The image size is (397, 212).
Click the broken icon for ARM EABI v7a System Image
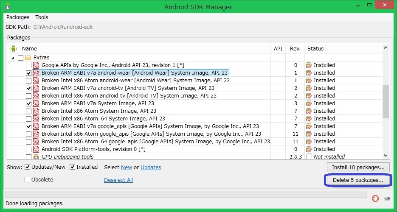tap(36, 103)
